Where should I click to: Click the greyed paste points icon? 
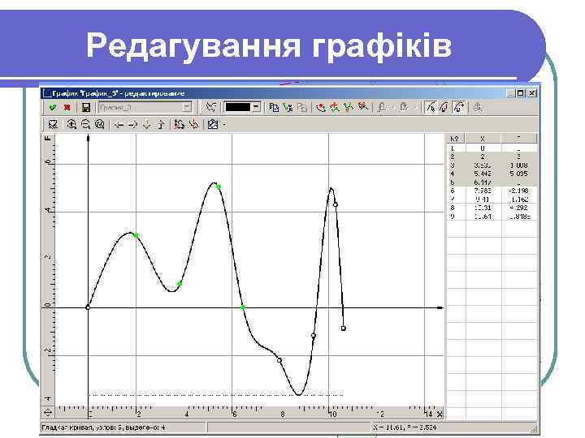tap(301, 108)
